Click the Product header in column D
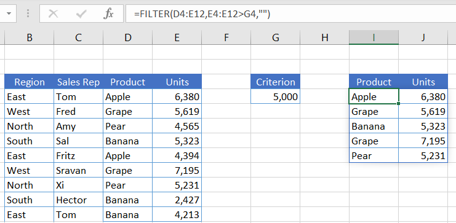This screenshot has height=223, width=456. click(127, 82)
